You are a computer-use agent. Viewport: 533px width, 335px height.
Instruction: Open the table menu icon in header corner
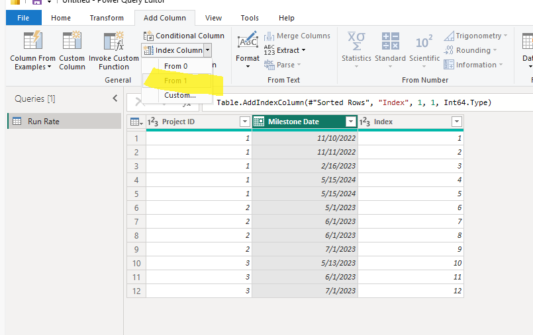(136, 122)
